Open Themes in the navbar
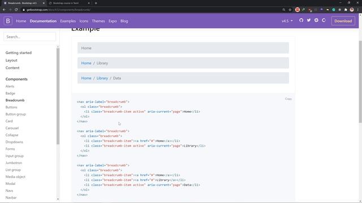Screen dimensions: 362x203 tap(98, 21)
